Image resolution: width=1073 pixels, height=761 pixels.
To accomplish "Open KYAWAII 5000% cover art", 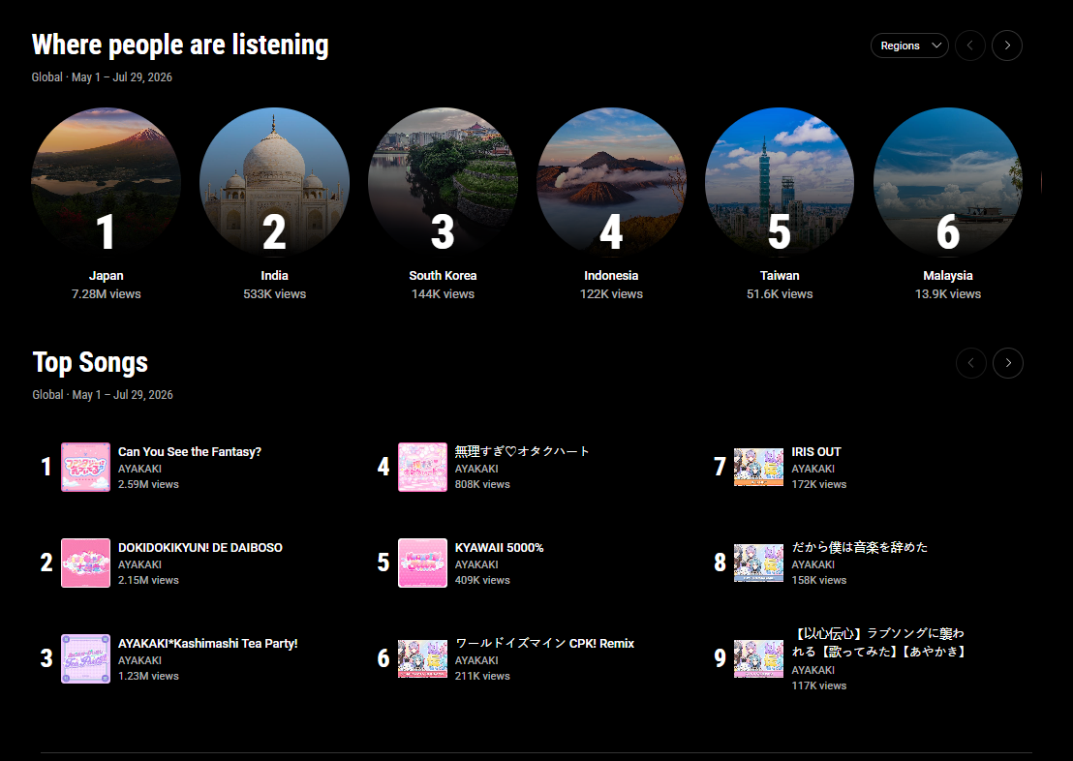I will [x=422, y=563].
